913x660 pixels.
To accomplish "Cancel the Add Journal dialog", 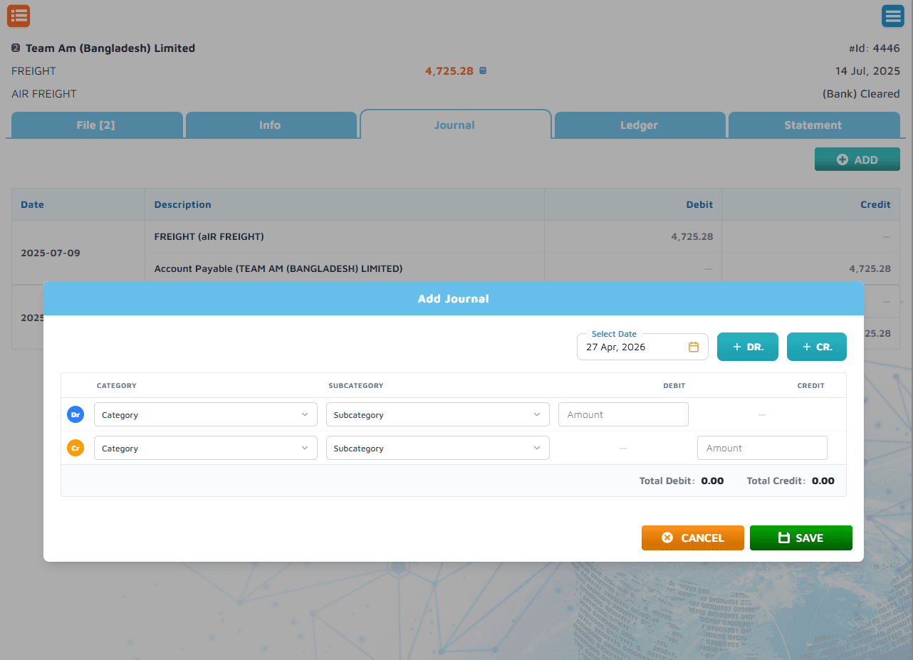I will 693,538.
